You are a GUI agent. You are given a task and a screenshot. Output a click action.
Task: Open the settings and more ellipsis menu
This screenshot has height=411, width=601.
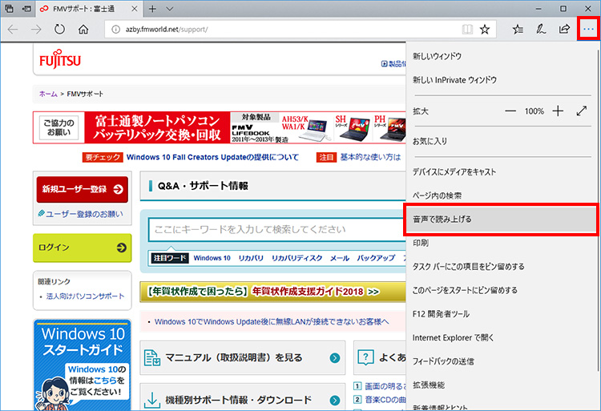[589, 30]
